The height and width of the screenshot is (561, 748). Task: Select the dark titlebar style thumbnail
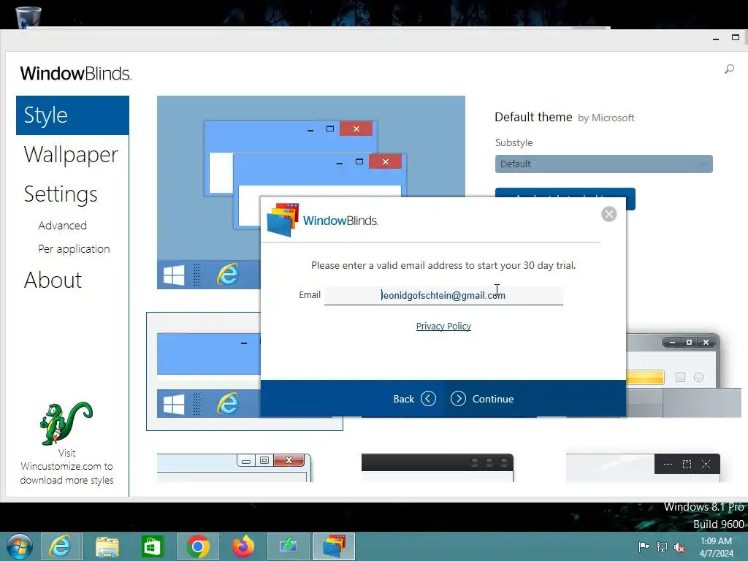coord(437,467)
